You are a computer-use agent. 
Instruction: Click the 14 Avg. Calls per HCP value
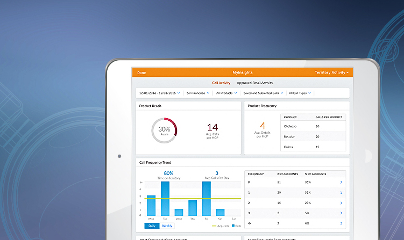pos(212,127)
